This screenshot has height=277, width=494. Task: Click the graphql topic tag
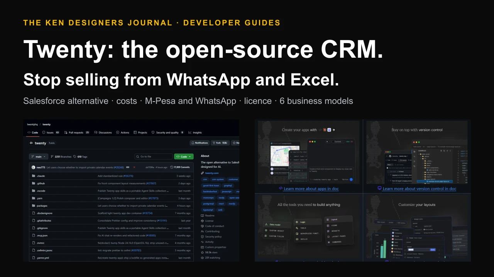228,185
